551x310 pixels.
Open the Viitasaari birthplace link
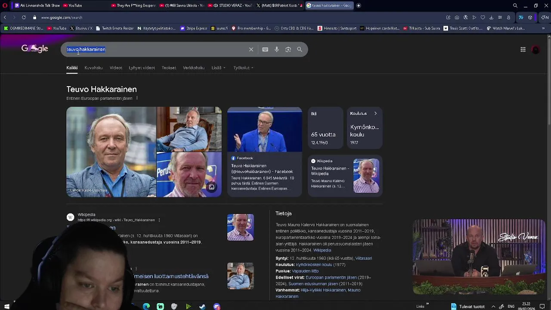(x=363, y=258)
